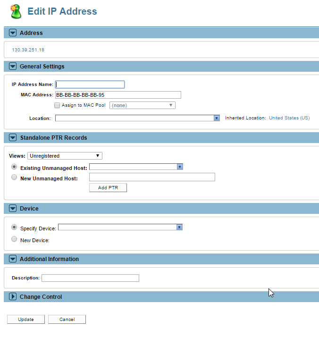319x338 pixels.
Task: Click the green Edit IP Address page icon
Action: pyautogui.click(x=16, y=11)
